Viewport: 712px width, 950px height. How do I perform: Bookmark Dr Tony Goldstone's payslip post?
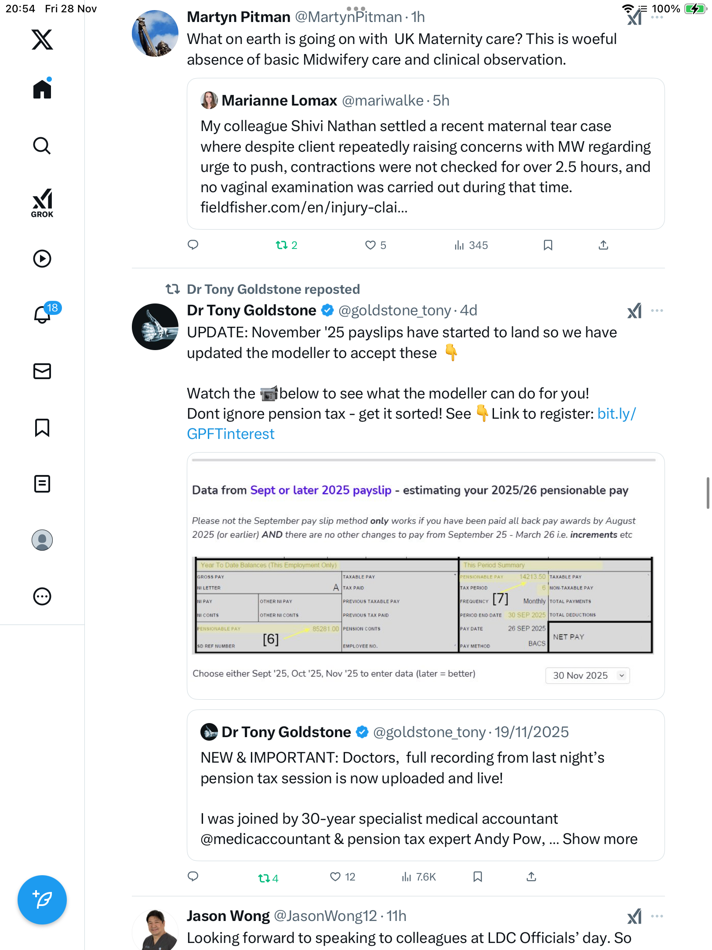(478, 877)
